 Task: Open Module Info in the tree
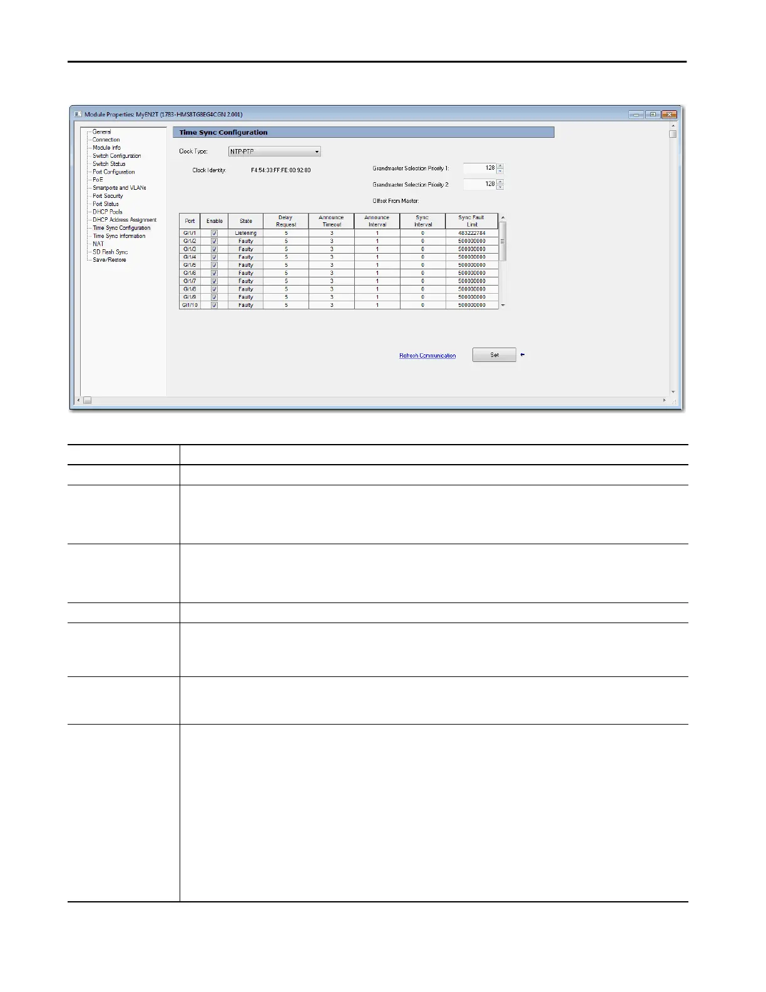coord(107,148)
